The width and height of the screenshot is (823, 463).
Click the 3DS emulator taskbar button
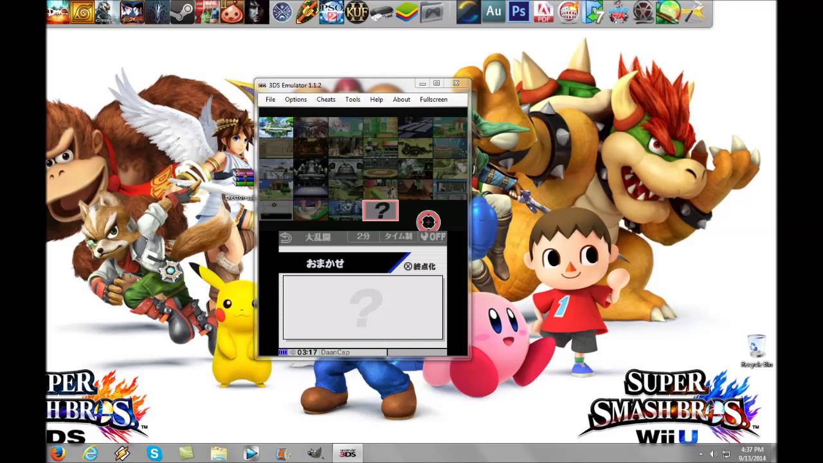coord(348,453)
